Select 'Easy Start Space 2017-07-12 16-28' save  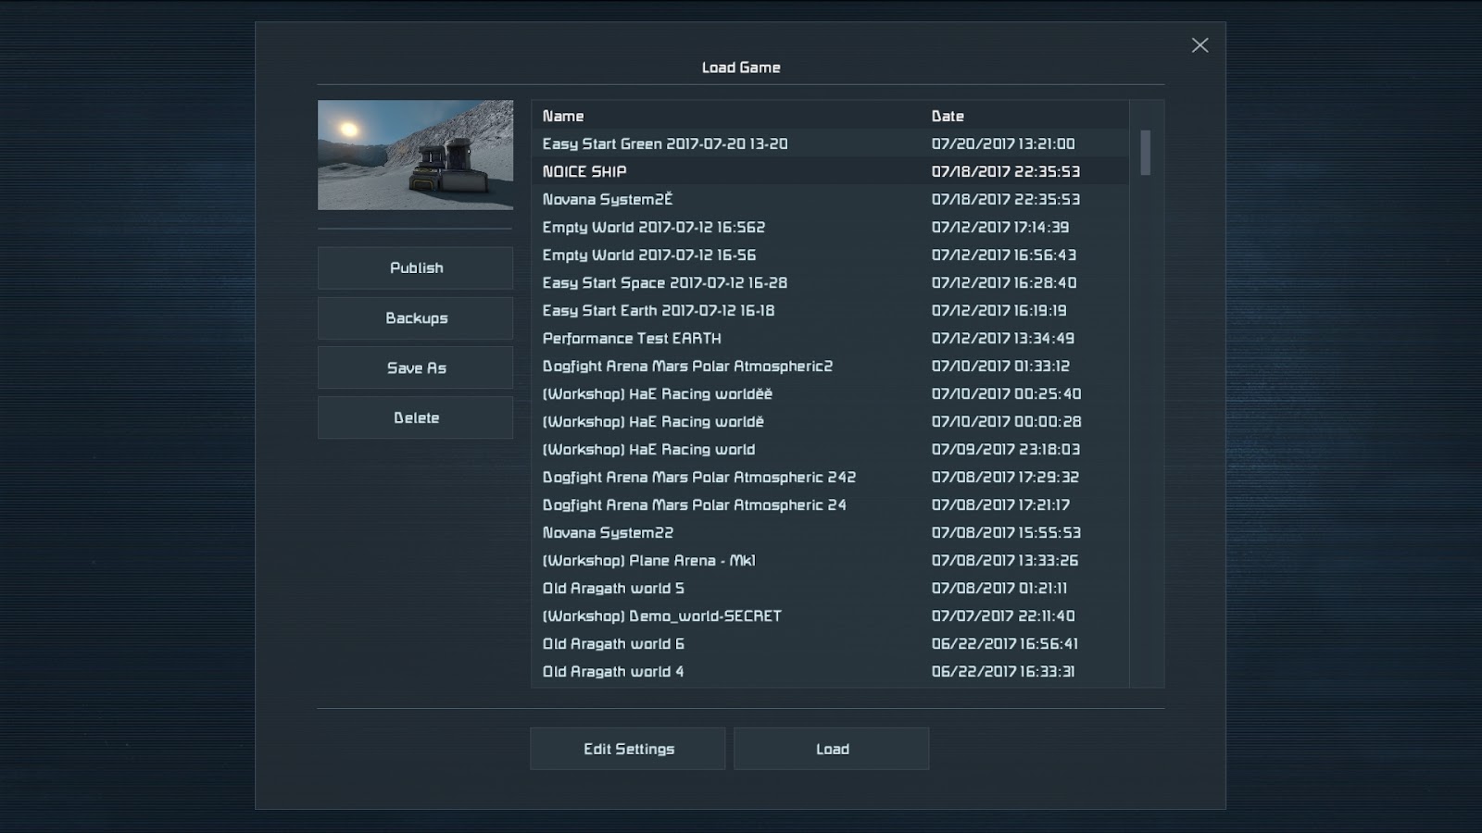click(830, 282)
